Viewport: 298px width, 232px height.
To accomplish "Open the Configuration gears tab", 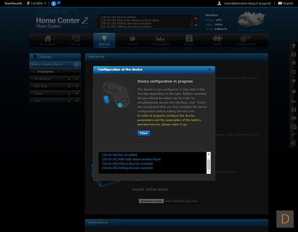I will (246, 40).
